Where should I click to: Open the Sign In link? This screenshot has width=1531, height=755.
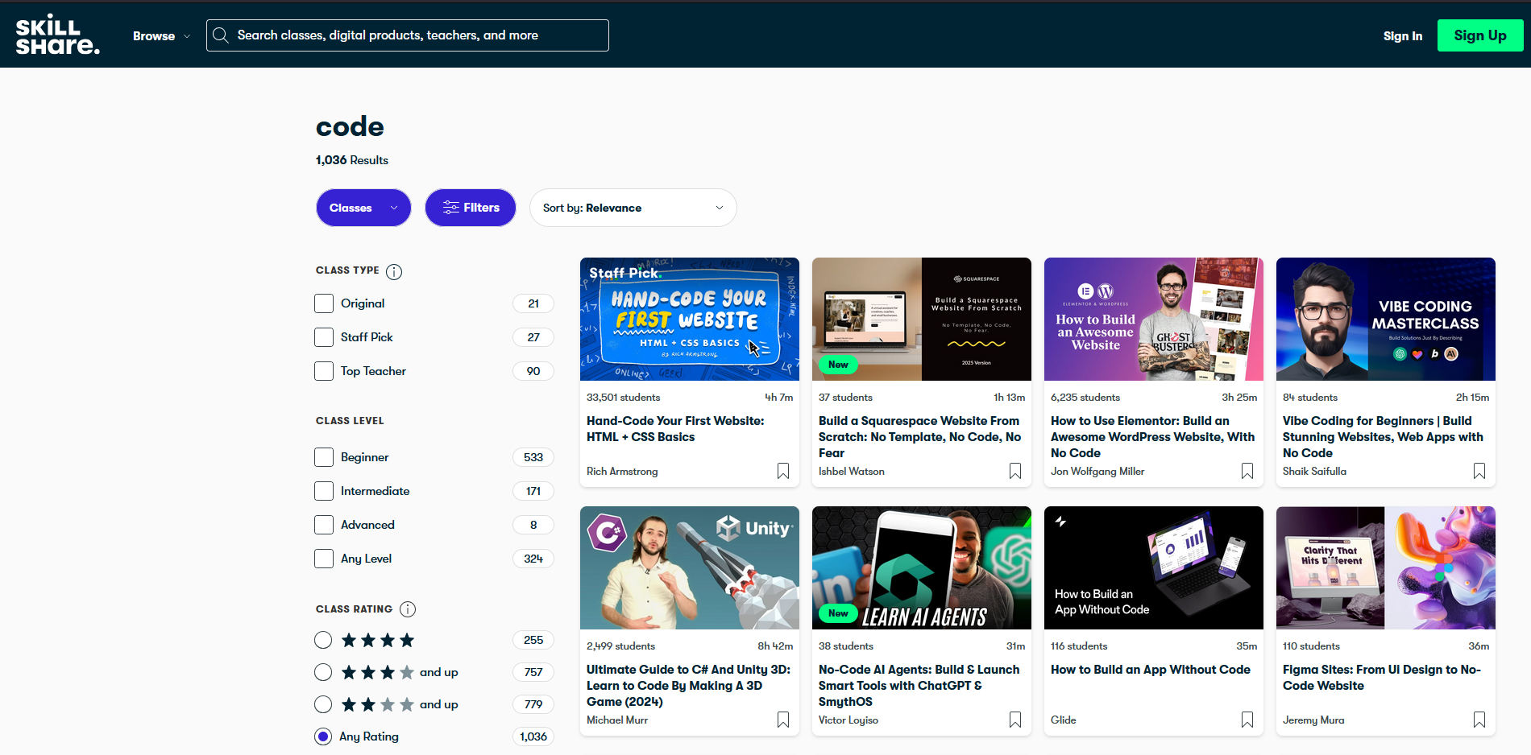point(1403,36)
